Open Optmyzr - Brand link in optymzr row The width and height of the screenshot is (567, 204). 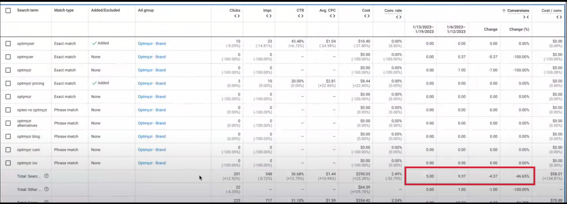pyautogui.click(x=152, y=97)
